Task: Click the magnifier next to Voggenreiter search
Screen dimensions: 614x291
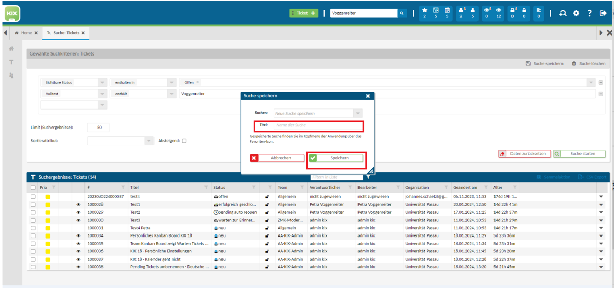Action: tap(402, 13)
